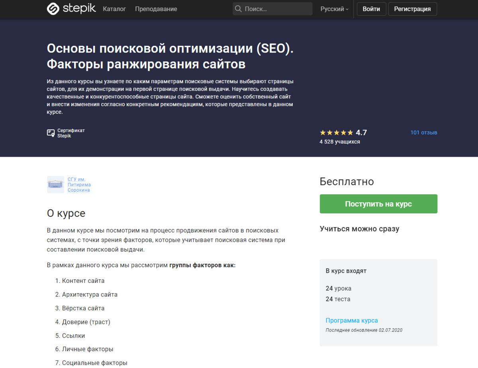478x368 pixels.
Task: Click the О курсе section heading
Action: (66, 213)
